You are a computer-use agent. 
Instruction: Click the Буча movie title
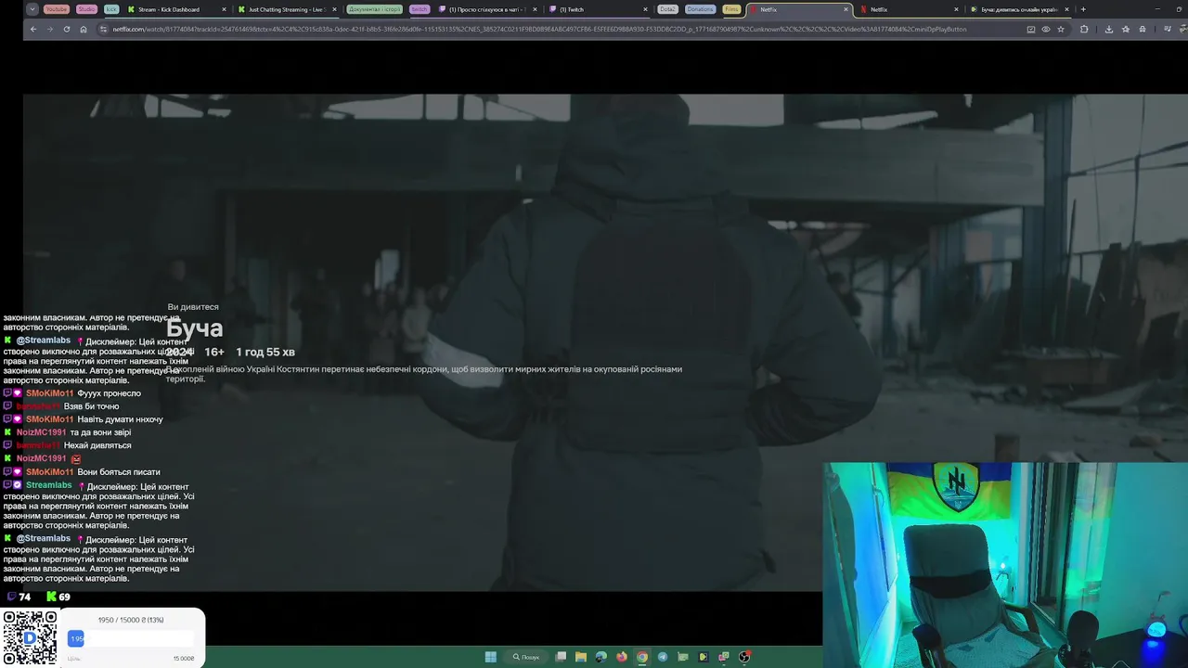(195, 328)
